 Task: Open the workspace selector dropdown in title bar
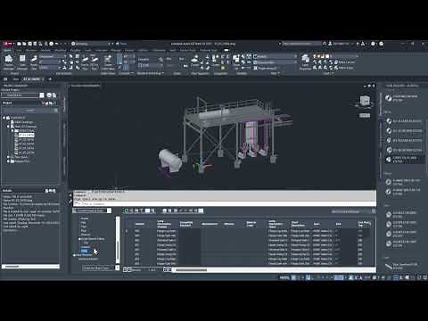tap(92, 44)
